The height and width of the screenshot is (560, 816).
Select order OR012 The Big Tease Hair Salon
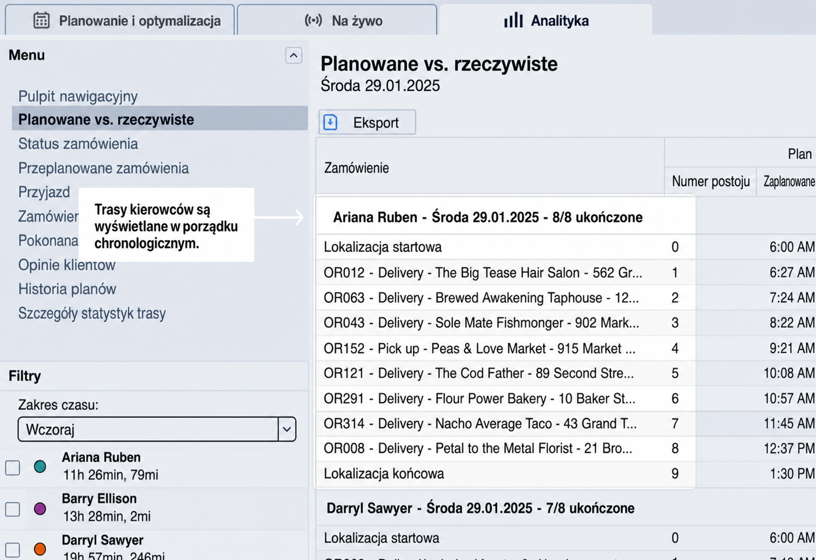click(506, 272)
